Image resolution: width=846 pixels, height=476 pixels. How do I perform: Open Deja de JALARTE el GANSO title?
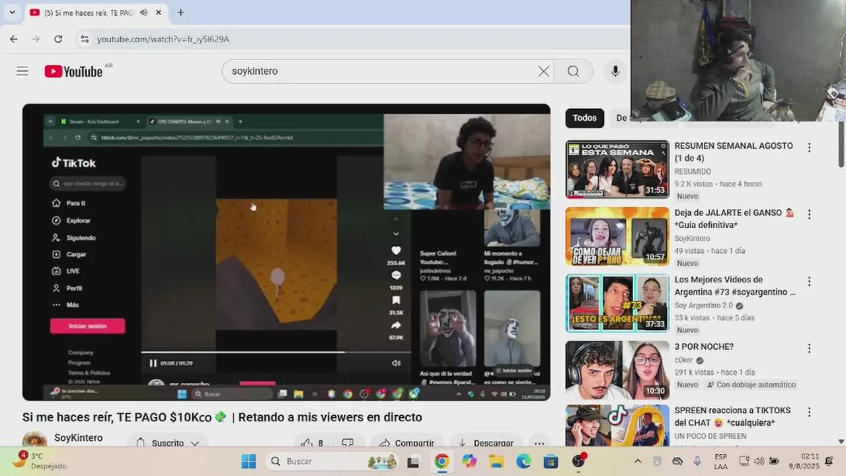(734, 219)
